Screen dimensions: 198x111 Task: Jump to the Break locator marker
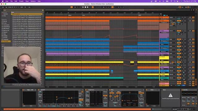pos(70,15)
